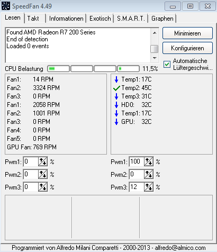Click blue down arrow beside HD0: 32C
217x252 pixels.
click(116, 105)
